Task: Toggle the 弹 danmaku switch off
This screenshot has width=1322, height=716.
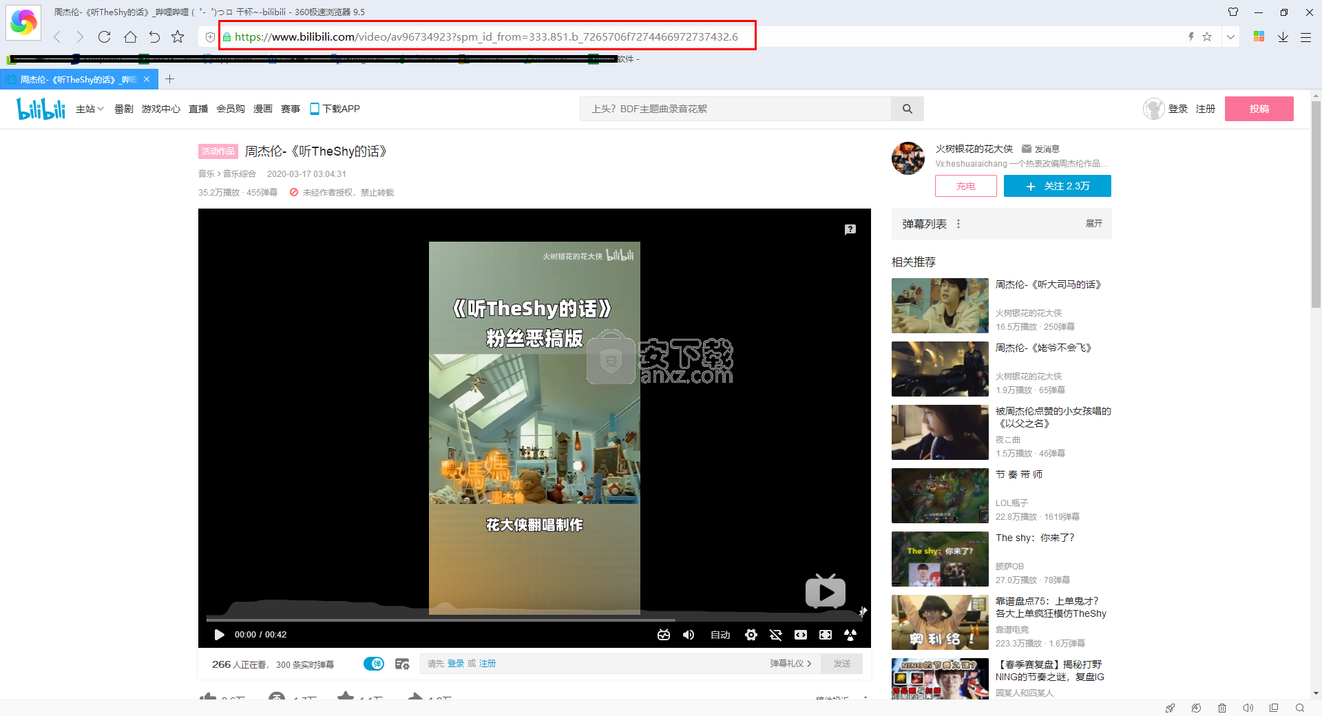Action: [x=374, y=664]
